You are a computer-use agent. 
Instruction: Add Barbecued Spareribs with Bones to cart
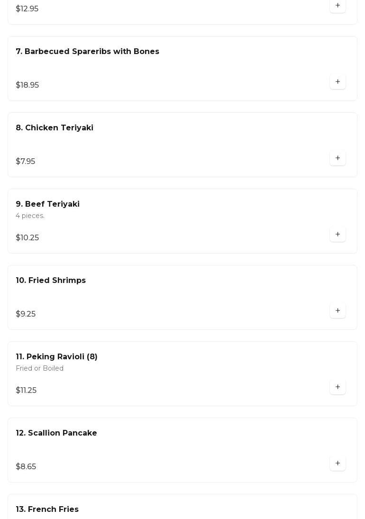pos(338,82)
